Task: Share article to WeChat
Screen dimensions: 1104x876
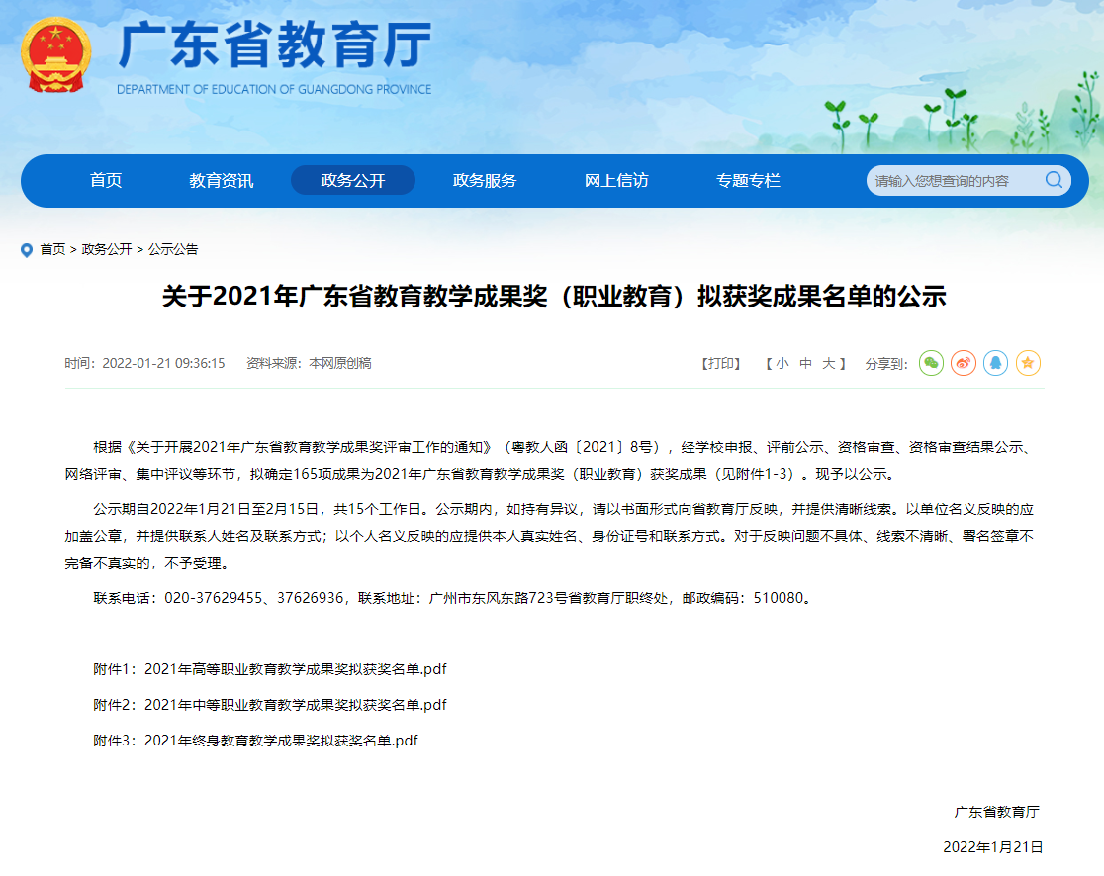Action: coord(931,363)
